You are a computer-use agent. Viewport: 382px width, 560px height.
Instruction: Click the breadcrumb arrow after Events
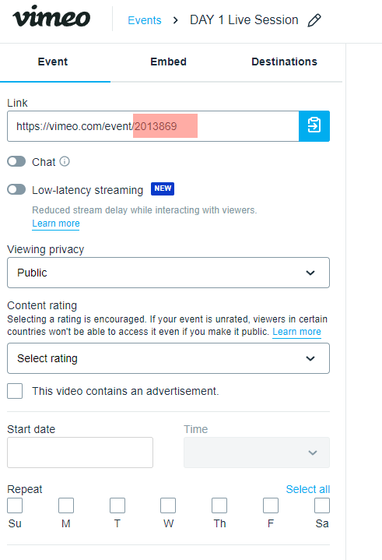coord(175,20)
